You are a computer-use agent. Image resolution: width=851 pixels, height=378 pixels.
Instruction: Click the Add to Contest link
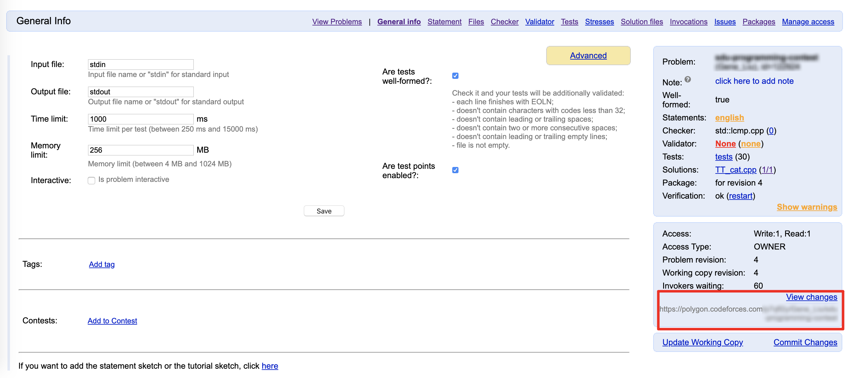point(112,321)
